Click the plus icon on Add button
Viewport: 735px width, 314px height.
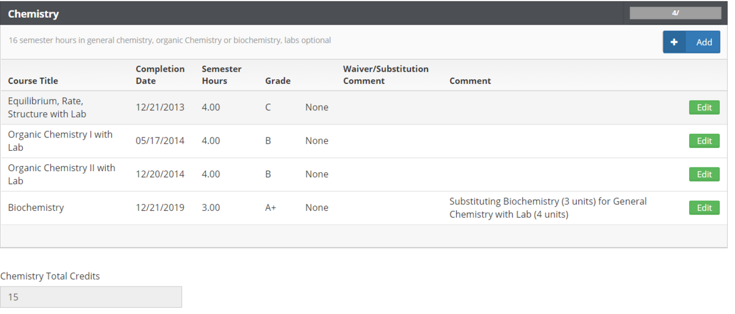(x=674, y=42)
